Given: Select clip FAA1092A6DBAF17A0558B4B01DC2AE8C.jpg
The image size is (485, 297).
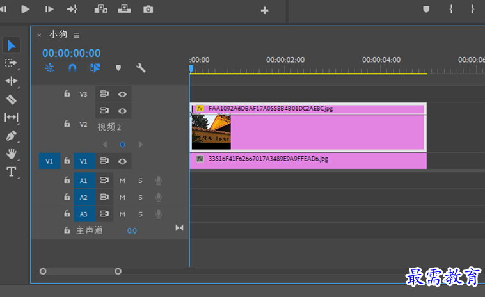Looking at the screenshot, I should point(308,127).
